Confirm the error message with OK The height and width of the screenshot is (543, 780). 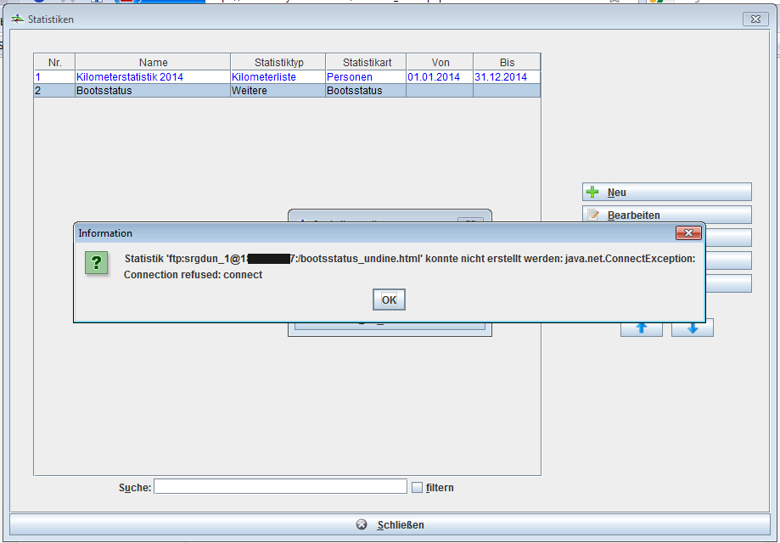tap(389, 299)
